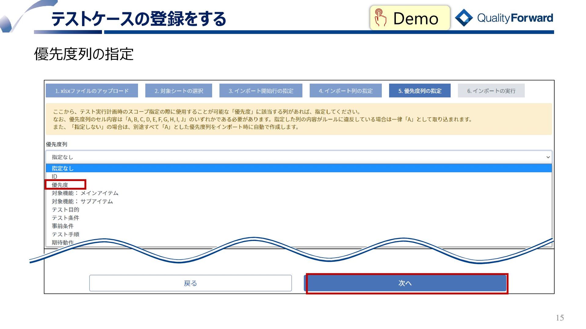Click step 6 インポートの実行 tab
The height and width of the screenshot is (329, 586).
pos(491,91)
